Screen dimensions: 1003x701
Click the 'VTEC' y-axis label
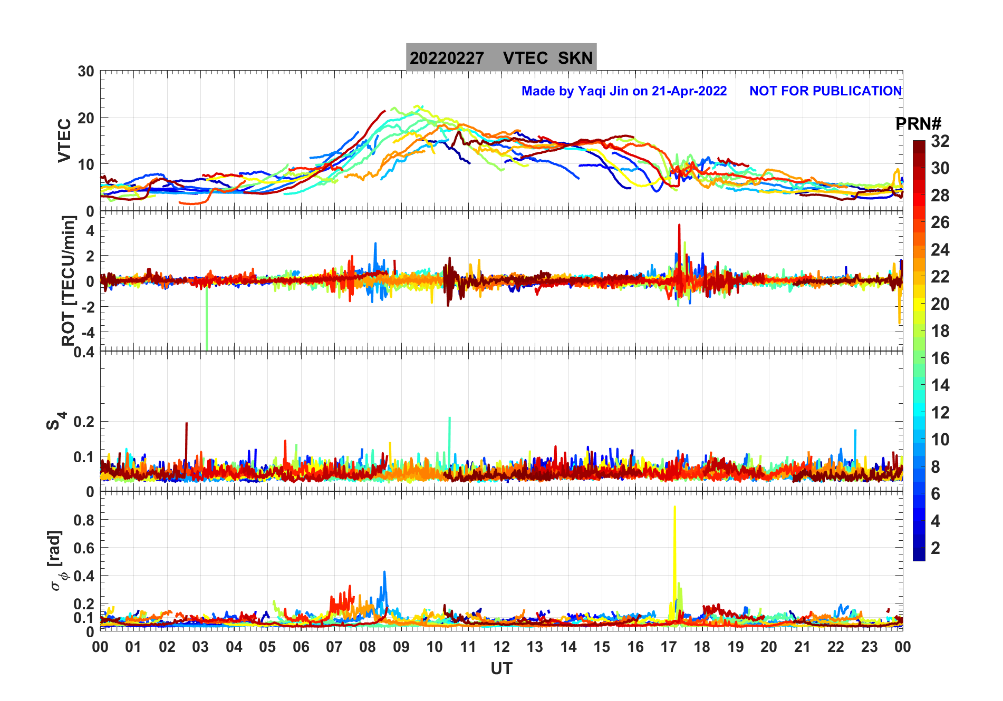64,140
